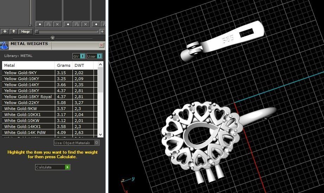
Task: Close the Metal Weights panel
Action: point(101,45)
